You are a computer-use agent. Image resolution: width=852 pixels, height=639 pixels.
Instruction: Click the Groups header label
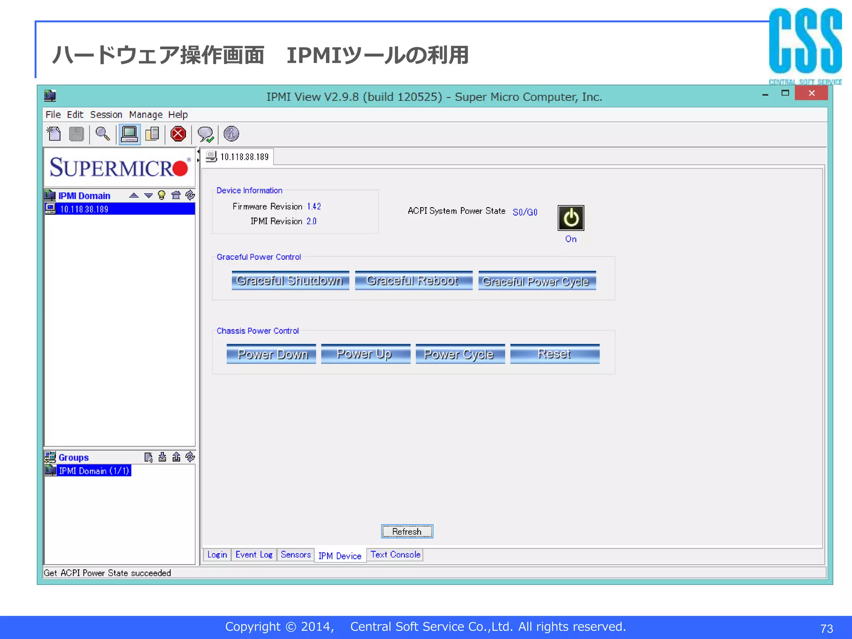(x=74, y=457)
